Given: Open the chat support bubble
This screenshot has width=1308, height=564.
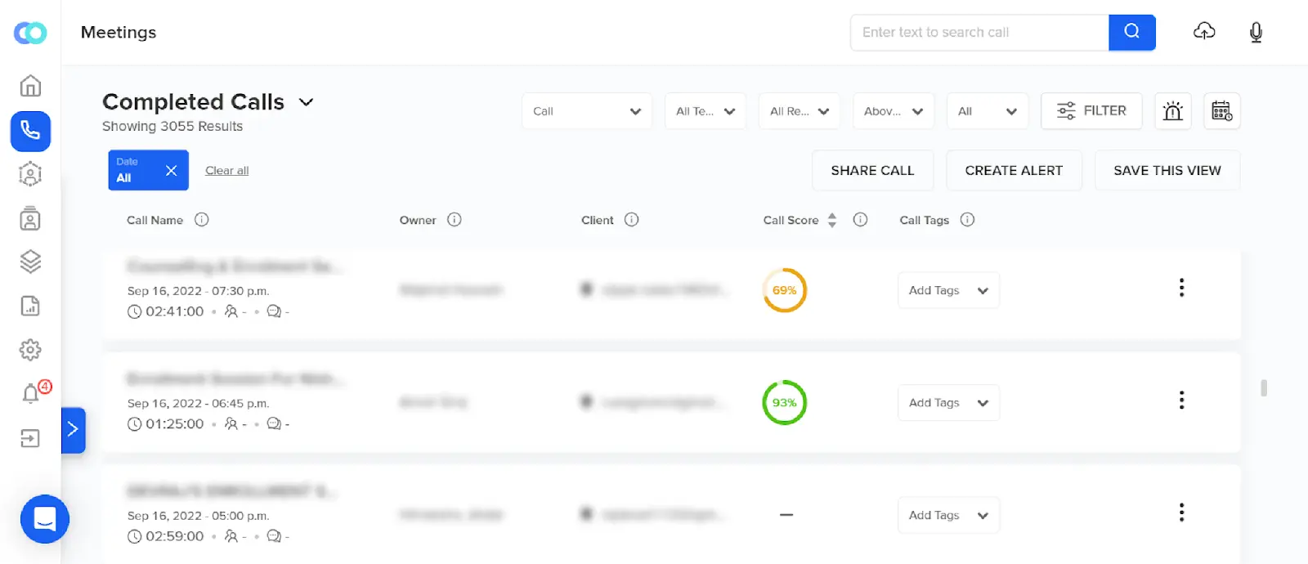Looking at the screenshot, I should tap(44, 519).
